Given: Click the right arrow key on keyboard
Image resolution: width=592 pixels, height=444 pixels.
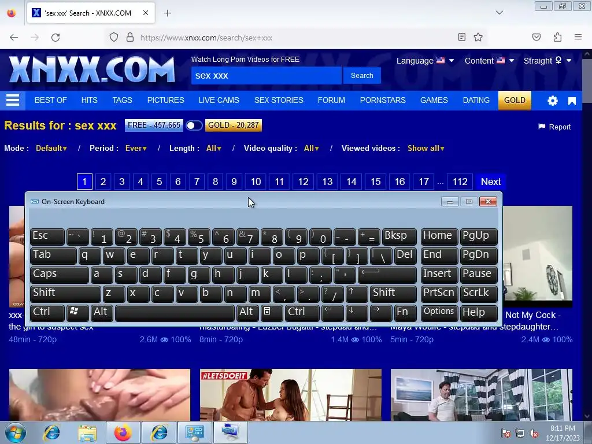Looking at the screenshot, I should pos(380,313).
